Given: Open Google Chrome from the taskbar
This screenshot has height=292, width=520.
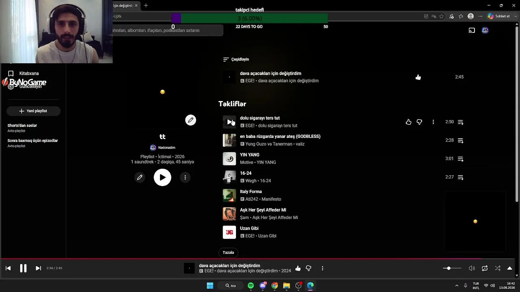Looking at the screenshot, I should click(275, 286).
